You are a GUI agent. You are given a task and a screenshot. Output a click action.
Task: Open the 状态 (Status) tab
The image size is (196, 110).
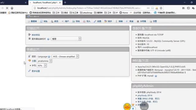point(55,21)
